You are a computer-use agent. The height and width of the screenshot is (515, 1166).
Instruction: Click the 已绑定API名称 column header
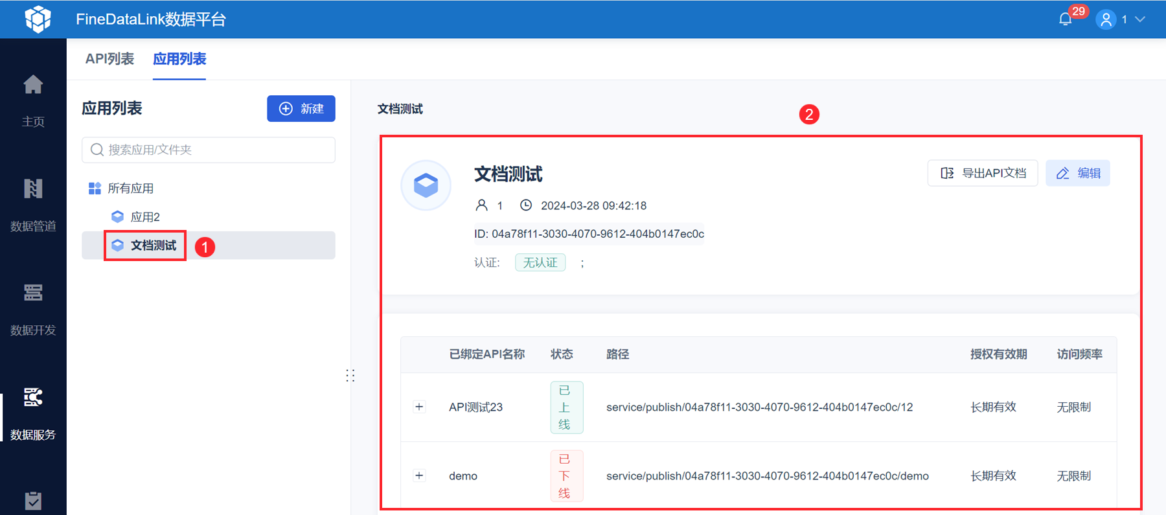[487, 354]
